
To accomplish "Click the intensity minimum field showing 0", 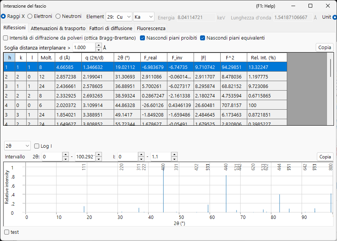I will tap(128, 156).
